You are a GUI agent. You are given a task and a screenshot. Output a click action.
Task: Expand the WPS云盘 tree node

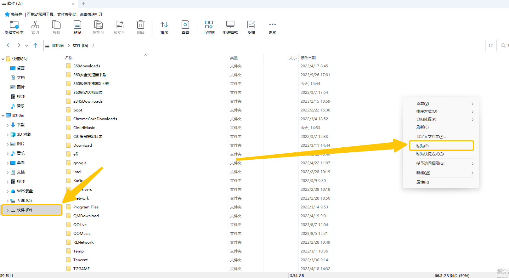(8, 191)
